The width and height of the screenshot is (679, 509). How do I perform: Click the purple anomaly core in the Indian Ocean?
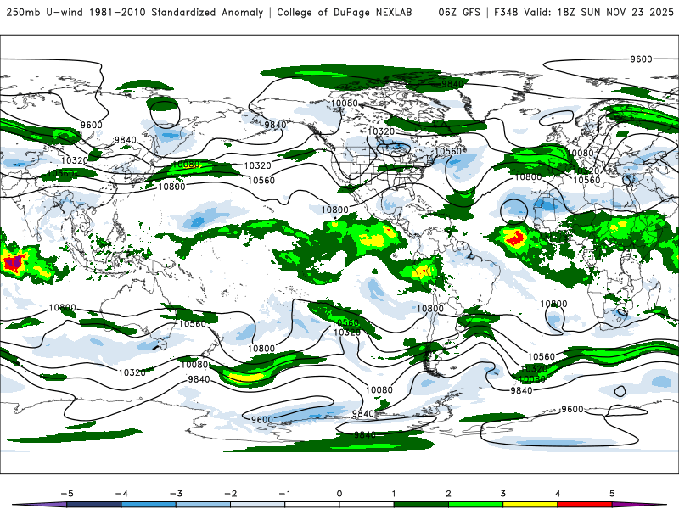click(15, 262)
